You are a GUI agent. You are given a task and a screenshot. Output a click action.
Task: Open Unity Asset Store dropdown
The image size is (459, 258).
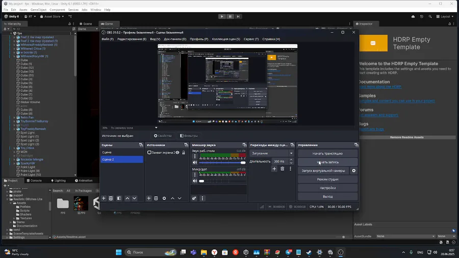tap(52, 16)
